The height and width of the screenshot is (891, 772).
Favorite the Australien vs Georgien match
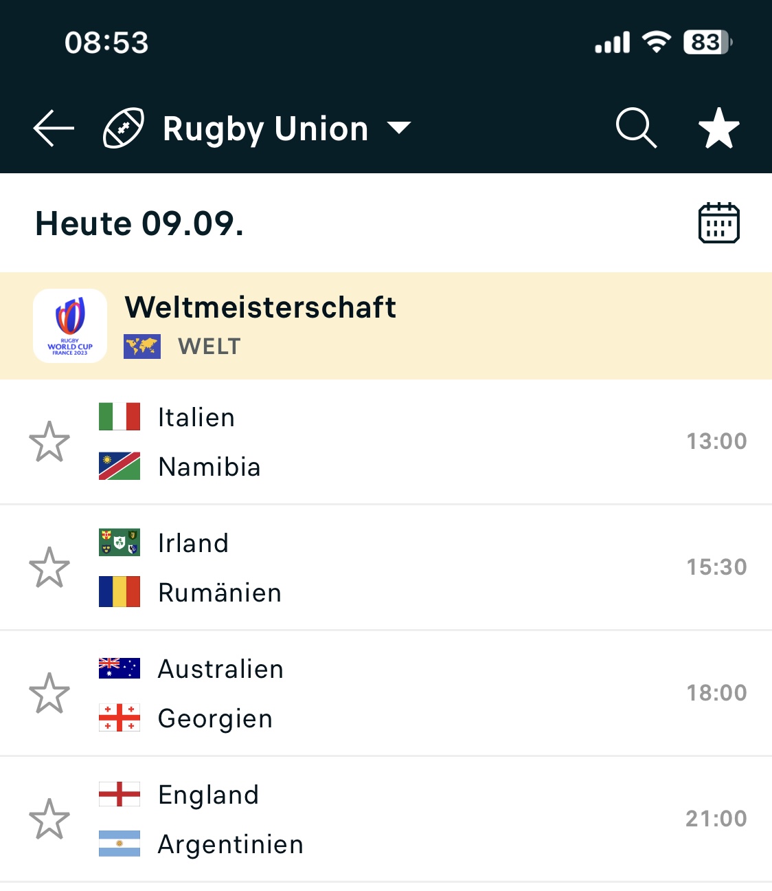click(x=49, y=693)
